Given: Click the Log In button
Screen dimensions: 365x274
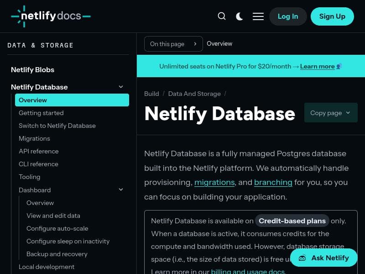Looking at the screenshot, I should tap(288, 16).
